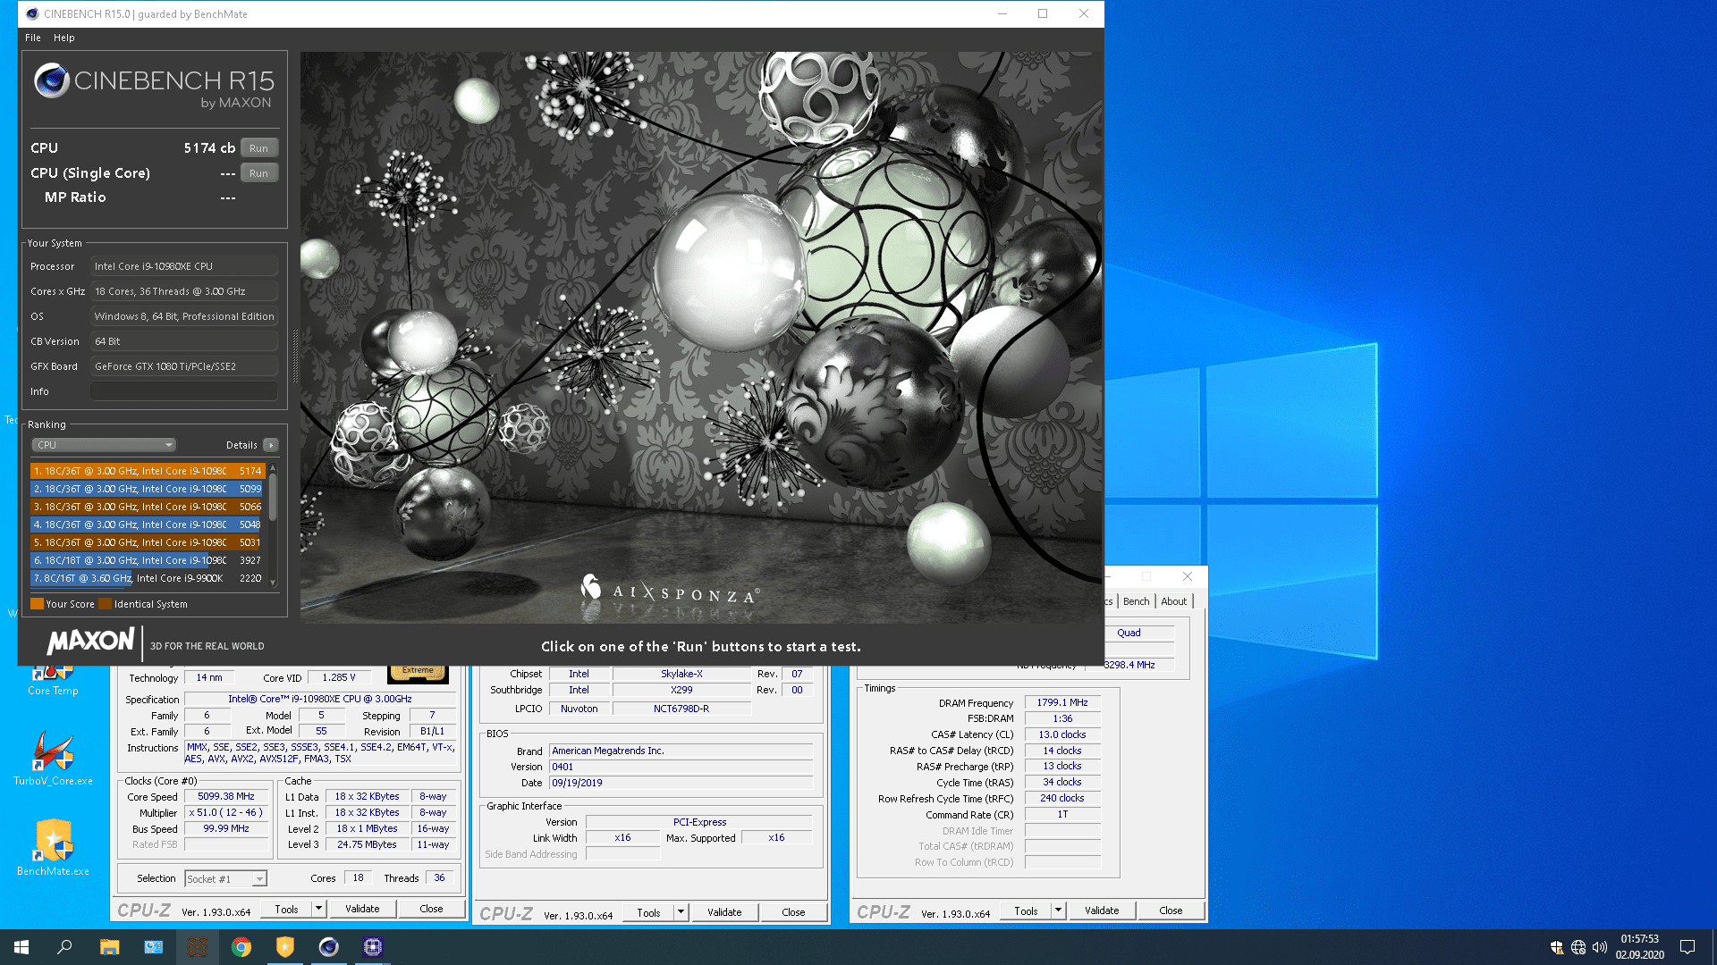The image size is (1717, 965).
Task: Switch to the Bench tab in CPU-Z
Action: point(1136,601)
